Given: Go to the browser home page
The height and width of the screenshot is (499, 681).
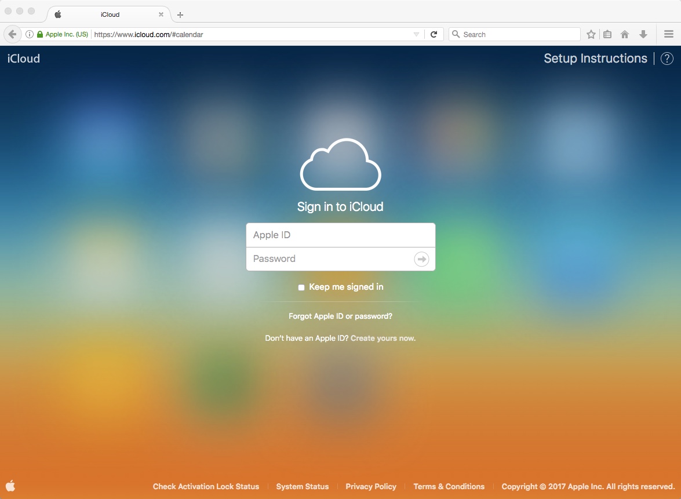Looking at the screenshot, I should (625, 34).
